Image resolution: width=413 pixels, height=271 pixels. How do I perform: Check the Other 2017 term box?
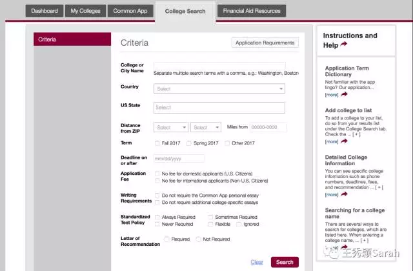click(x=227, y=143)
